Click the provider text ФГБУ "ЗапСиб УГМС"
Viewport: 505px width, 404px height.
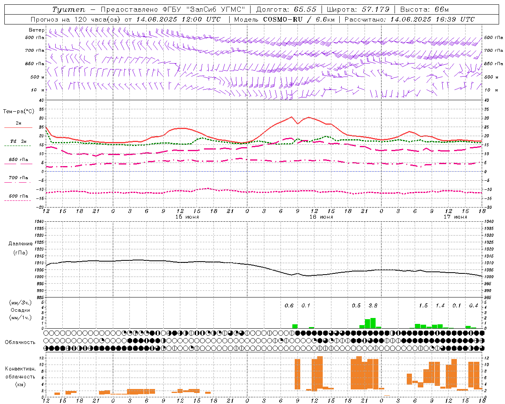pyautogui.click(x=204, y=9)
